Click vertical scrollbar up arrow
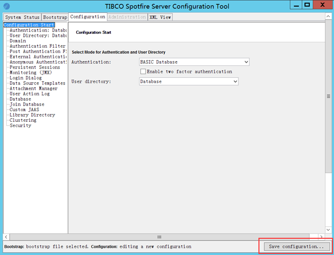 (x=328, y=16)
